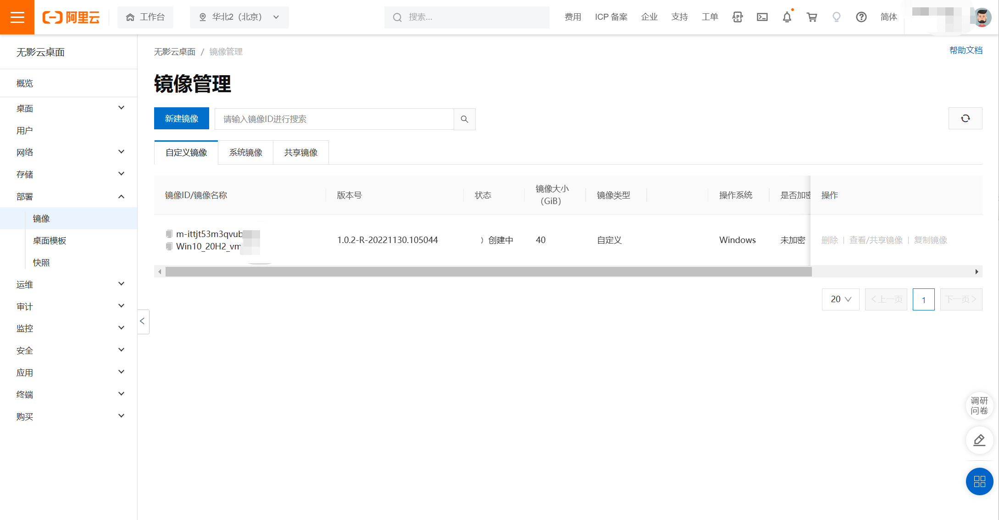This screenshot has width=999, height=520.
Task: Open the 帮助文档 link
Action: point(966,50)
